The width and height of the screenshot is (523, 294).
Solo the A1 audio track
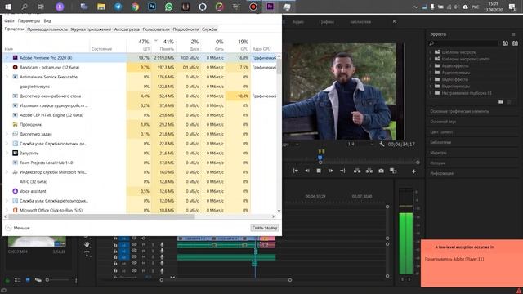tap(153, 245)
